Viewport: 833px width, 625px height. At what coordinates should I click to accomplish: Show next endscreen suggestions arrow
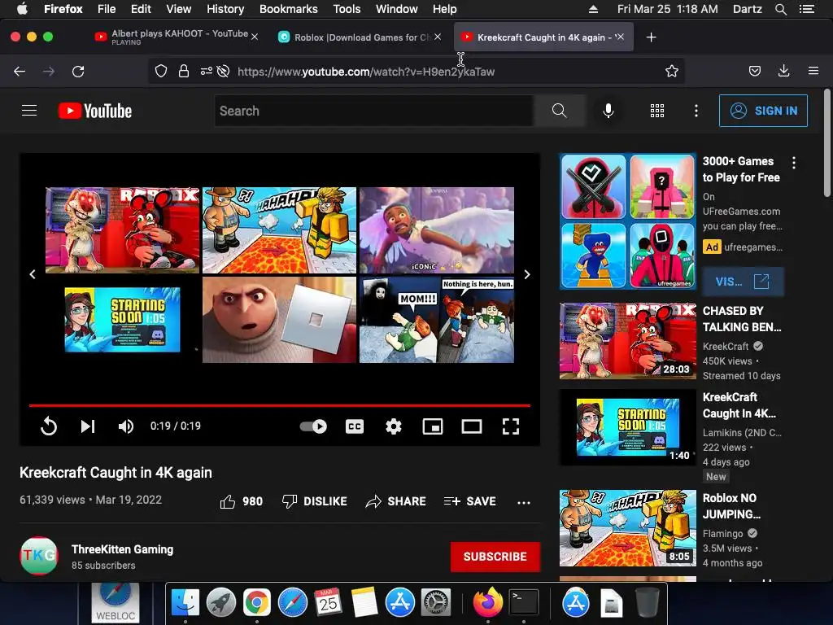point(527,274)
